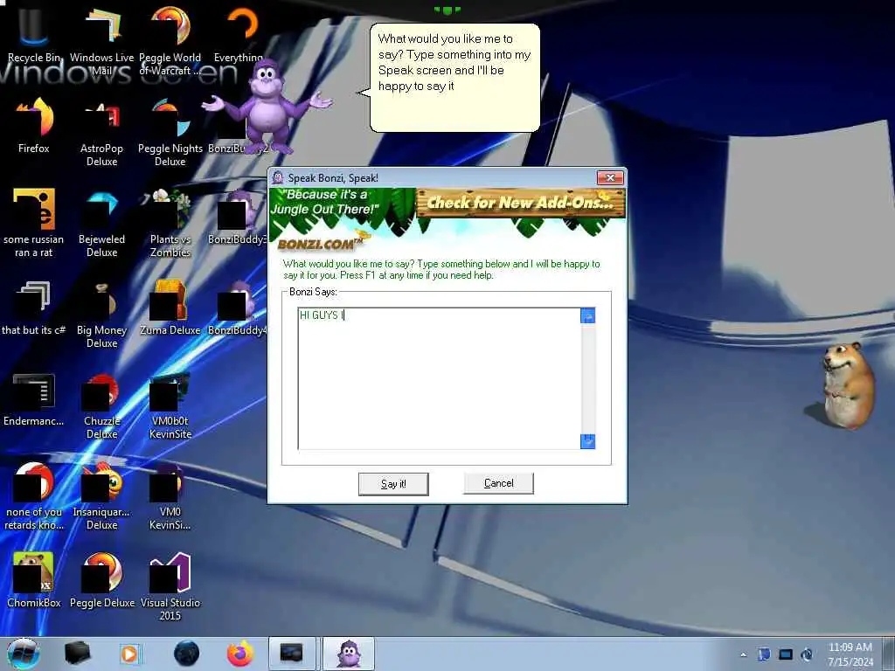Select the Insaniquarium Deluxe desktop icon
Image resolution: width=895 pixels, height=671 pixels.
point(101,495)
